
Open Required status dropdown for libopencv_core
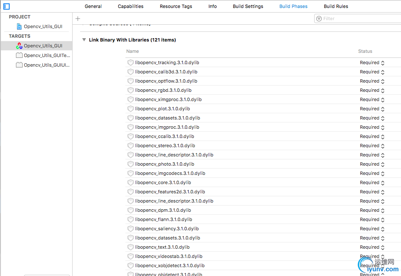372,182
